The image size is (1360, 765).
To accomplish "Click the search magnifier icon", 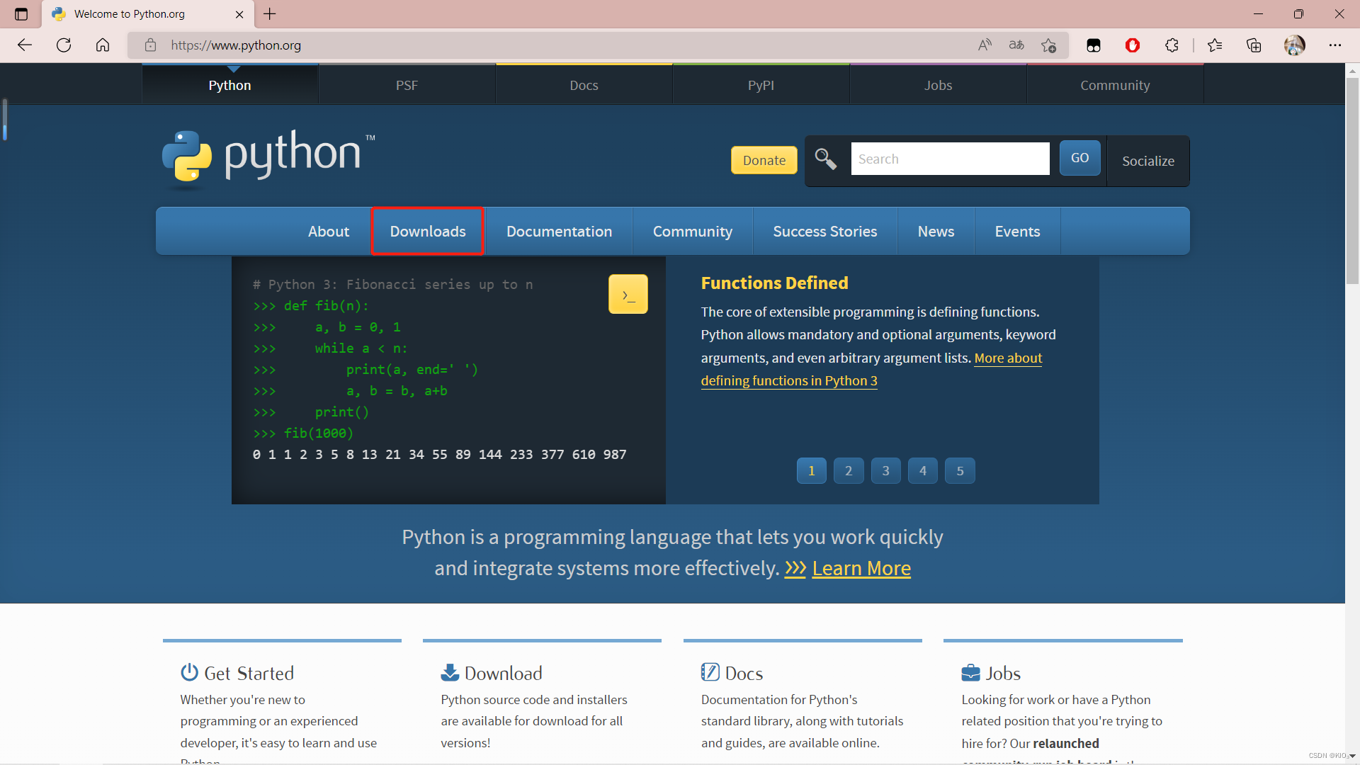I will pos(826,159).
